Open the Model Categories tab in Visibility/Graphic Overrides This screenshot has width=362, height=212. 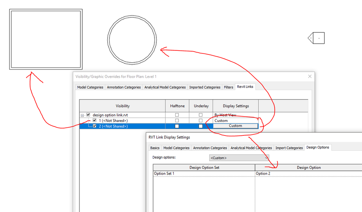point(90,87)
